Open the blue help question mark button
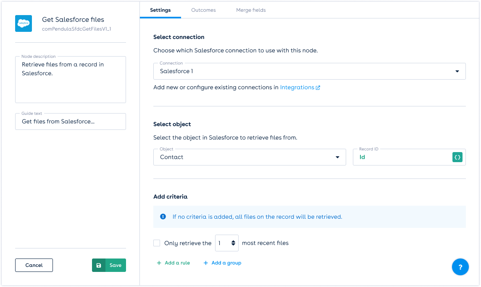Viewport: 481px width, 287px height. click(x=460, y=267)
